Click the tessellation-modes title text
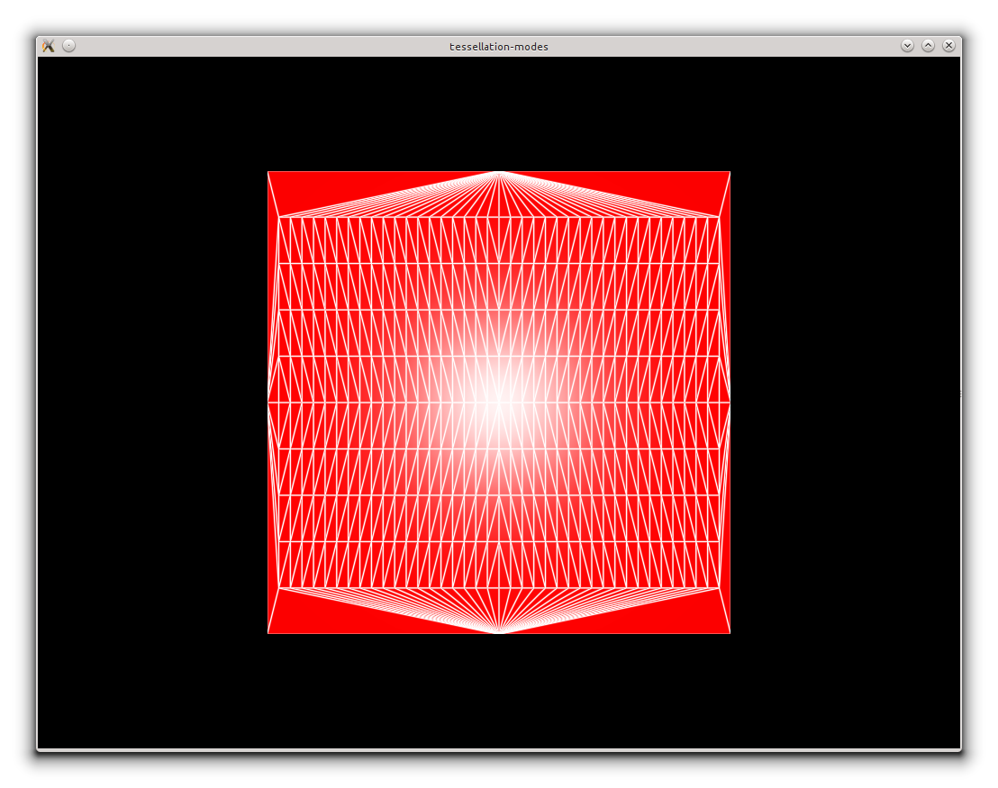 coord(498,47)
